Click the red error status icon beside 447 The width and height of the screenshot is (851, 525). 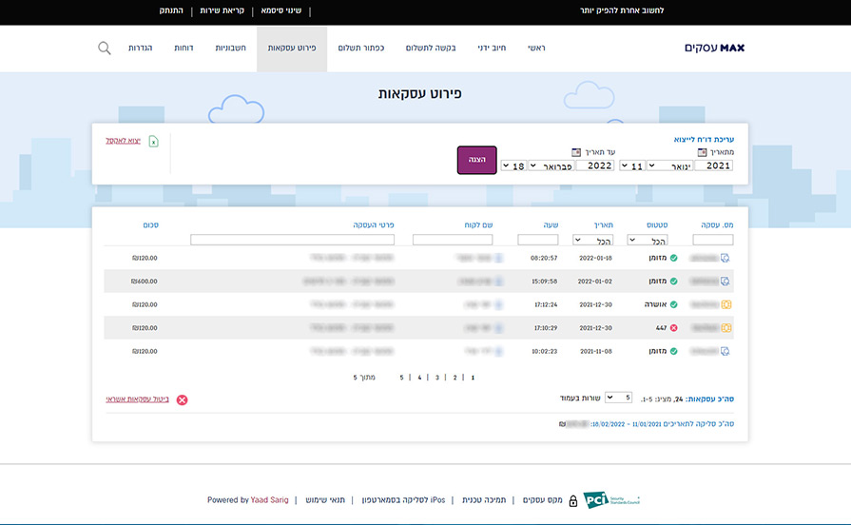click(673, 328)
